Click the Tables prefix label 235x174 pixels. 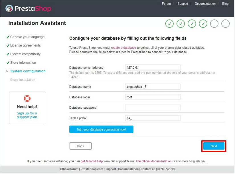(x=78, y=118)
